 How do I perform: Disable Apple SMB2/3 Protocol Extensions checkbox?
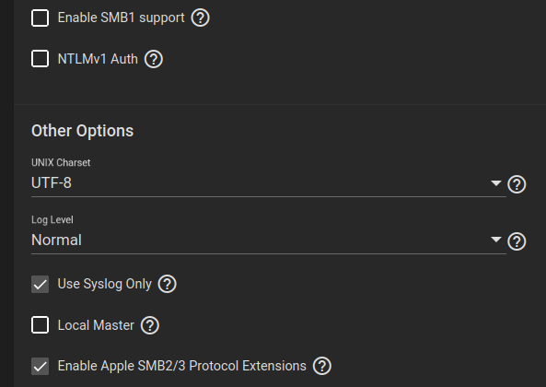[40, 366]
